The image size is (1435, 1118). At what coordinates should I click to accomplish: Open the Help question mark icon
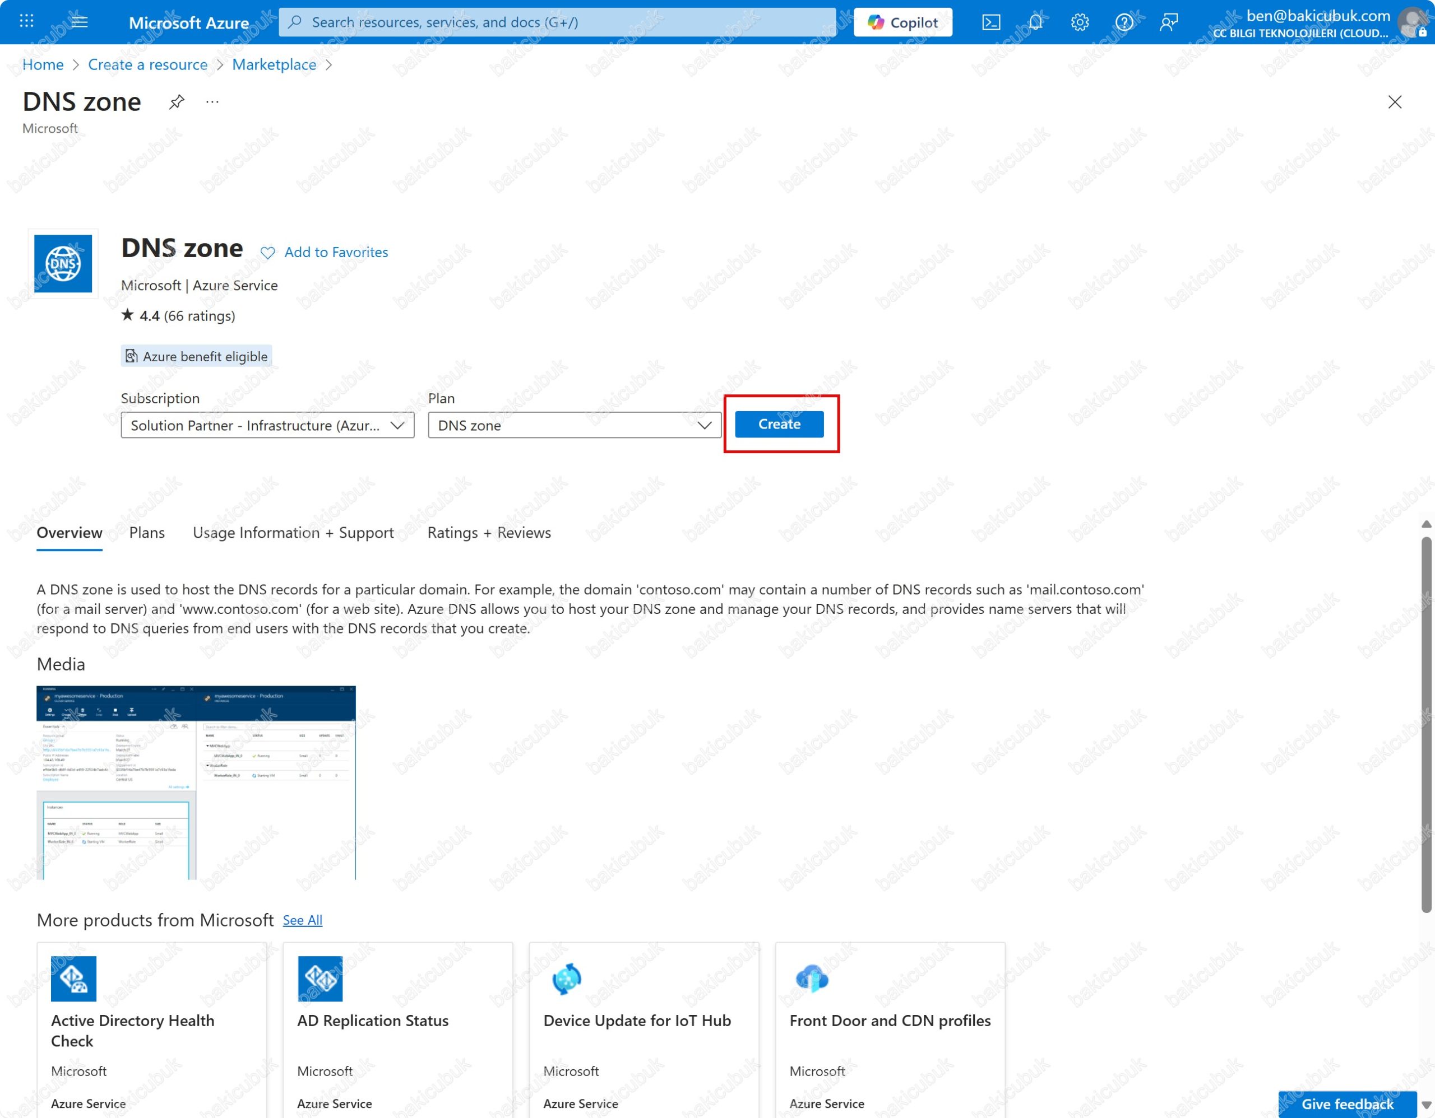coord(1124,22)
